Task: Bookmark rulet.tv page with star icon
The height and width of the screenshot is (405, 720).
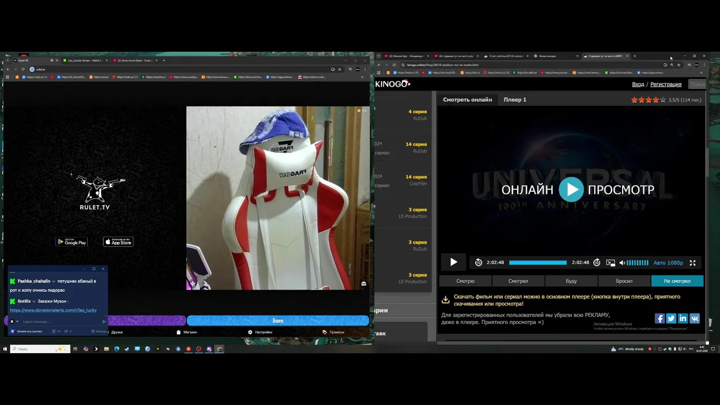Action: tap(340, 69)
